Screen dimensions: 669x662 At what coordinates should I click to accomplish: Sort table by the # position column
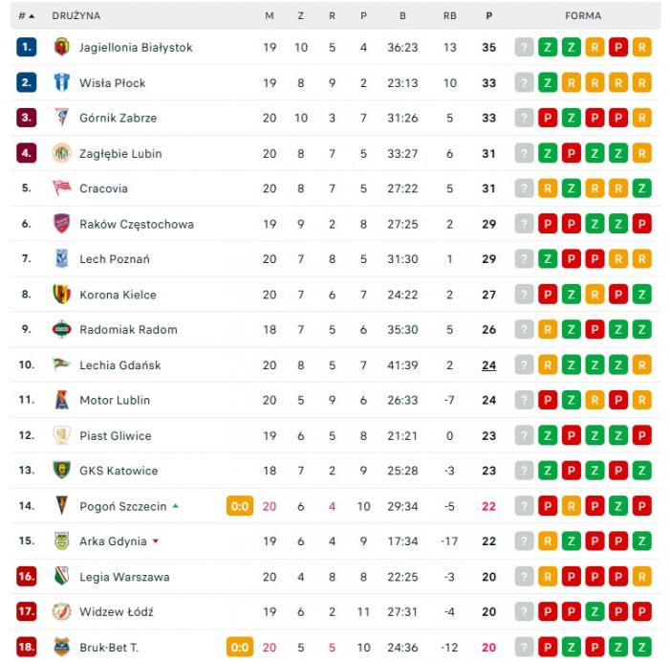pyautogui.click(x=26, y=16)
